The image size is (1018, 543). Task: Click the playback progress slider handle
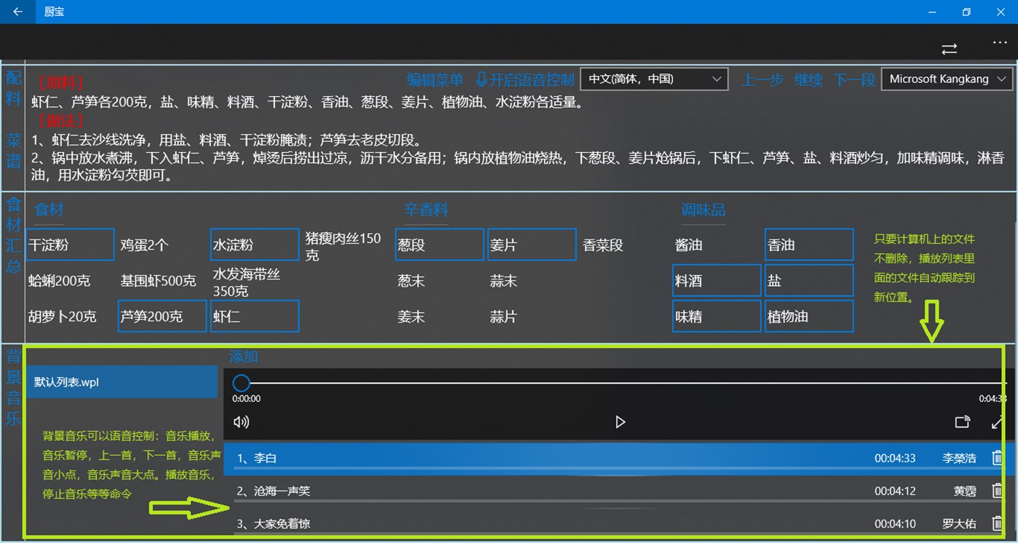coord(242,382)
